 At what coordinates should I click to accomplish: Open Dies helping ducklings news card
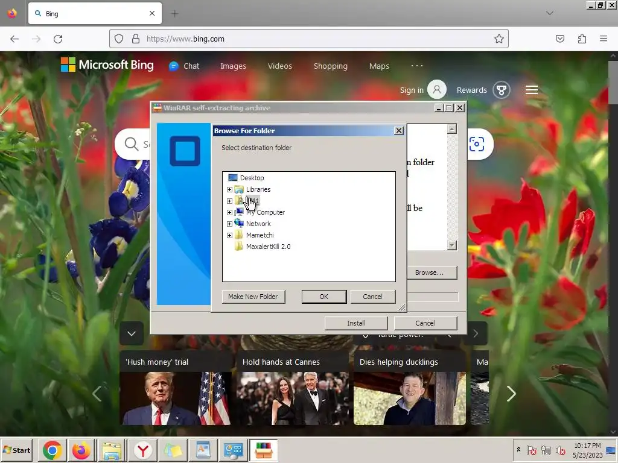click(x=410, y=388)
